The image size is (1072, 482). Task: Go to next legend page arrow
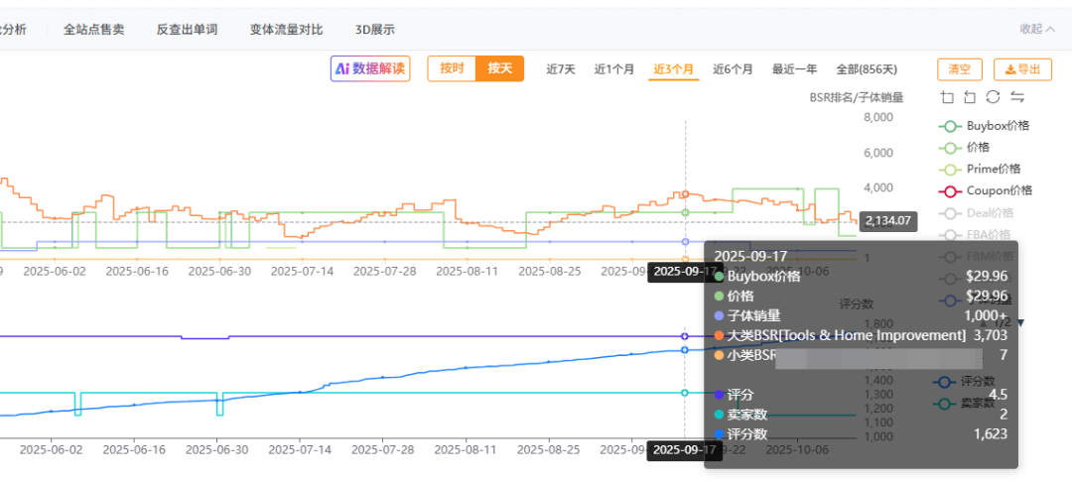click(x=1020, y=322)
